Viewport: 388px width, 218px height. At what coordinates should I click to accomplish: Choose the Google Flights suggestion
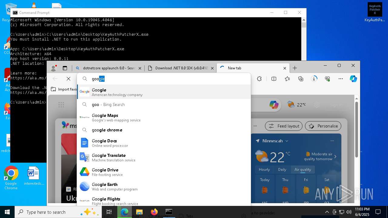click(164, 200)
